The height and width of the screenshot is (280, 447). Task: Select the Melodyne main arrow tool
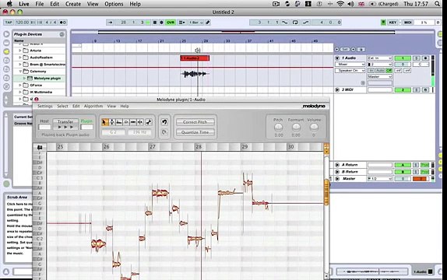point(104,122)
